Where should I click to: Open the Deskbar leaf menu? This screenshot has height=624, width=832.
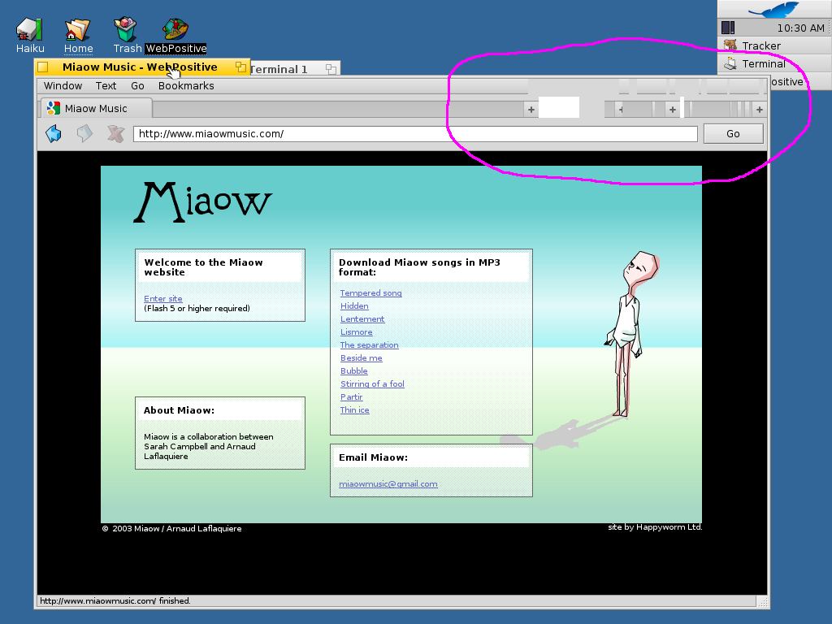pyautogui.click(x=773, y=10)
